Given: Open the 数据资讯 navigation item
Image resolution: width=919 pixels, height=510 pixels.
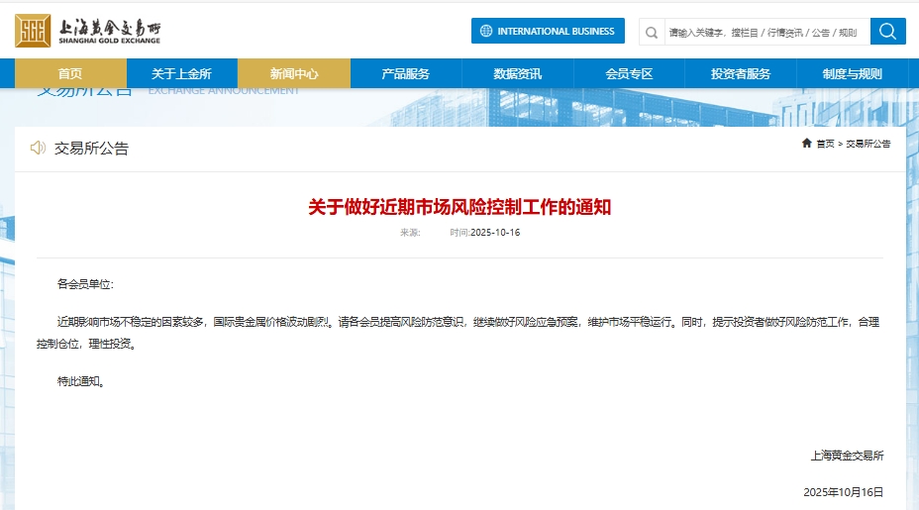Looking at the screenshot, I should point(517,73).
